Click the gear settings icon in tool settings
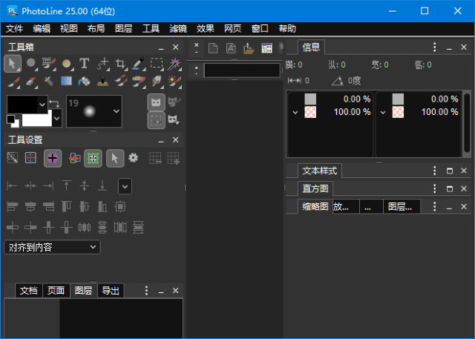Image resolution: width=475 pixels, height=339 pixels. (134, 157)
